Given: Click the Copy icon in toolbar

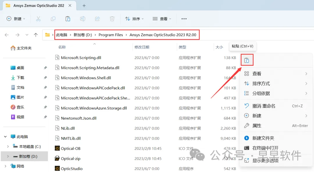Looking at the screenshot, I should pyautogui.click(x=53, y=19).
